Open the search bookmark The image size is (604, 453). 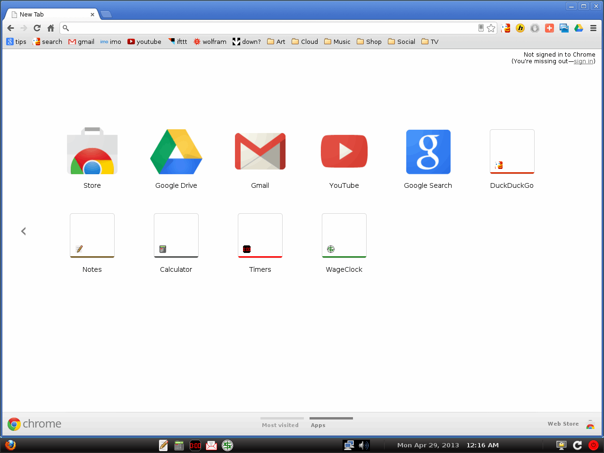47,42
